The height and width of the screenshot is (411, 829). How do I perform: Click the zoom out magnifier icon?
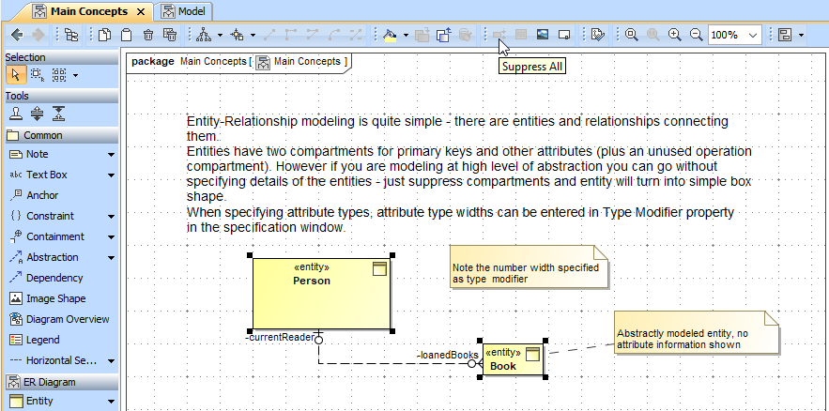tap(696, 35)
